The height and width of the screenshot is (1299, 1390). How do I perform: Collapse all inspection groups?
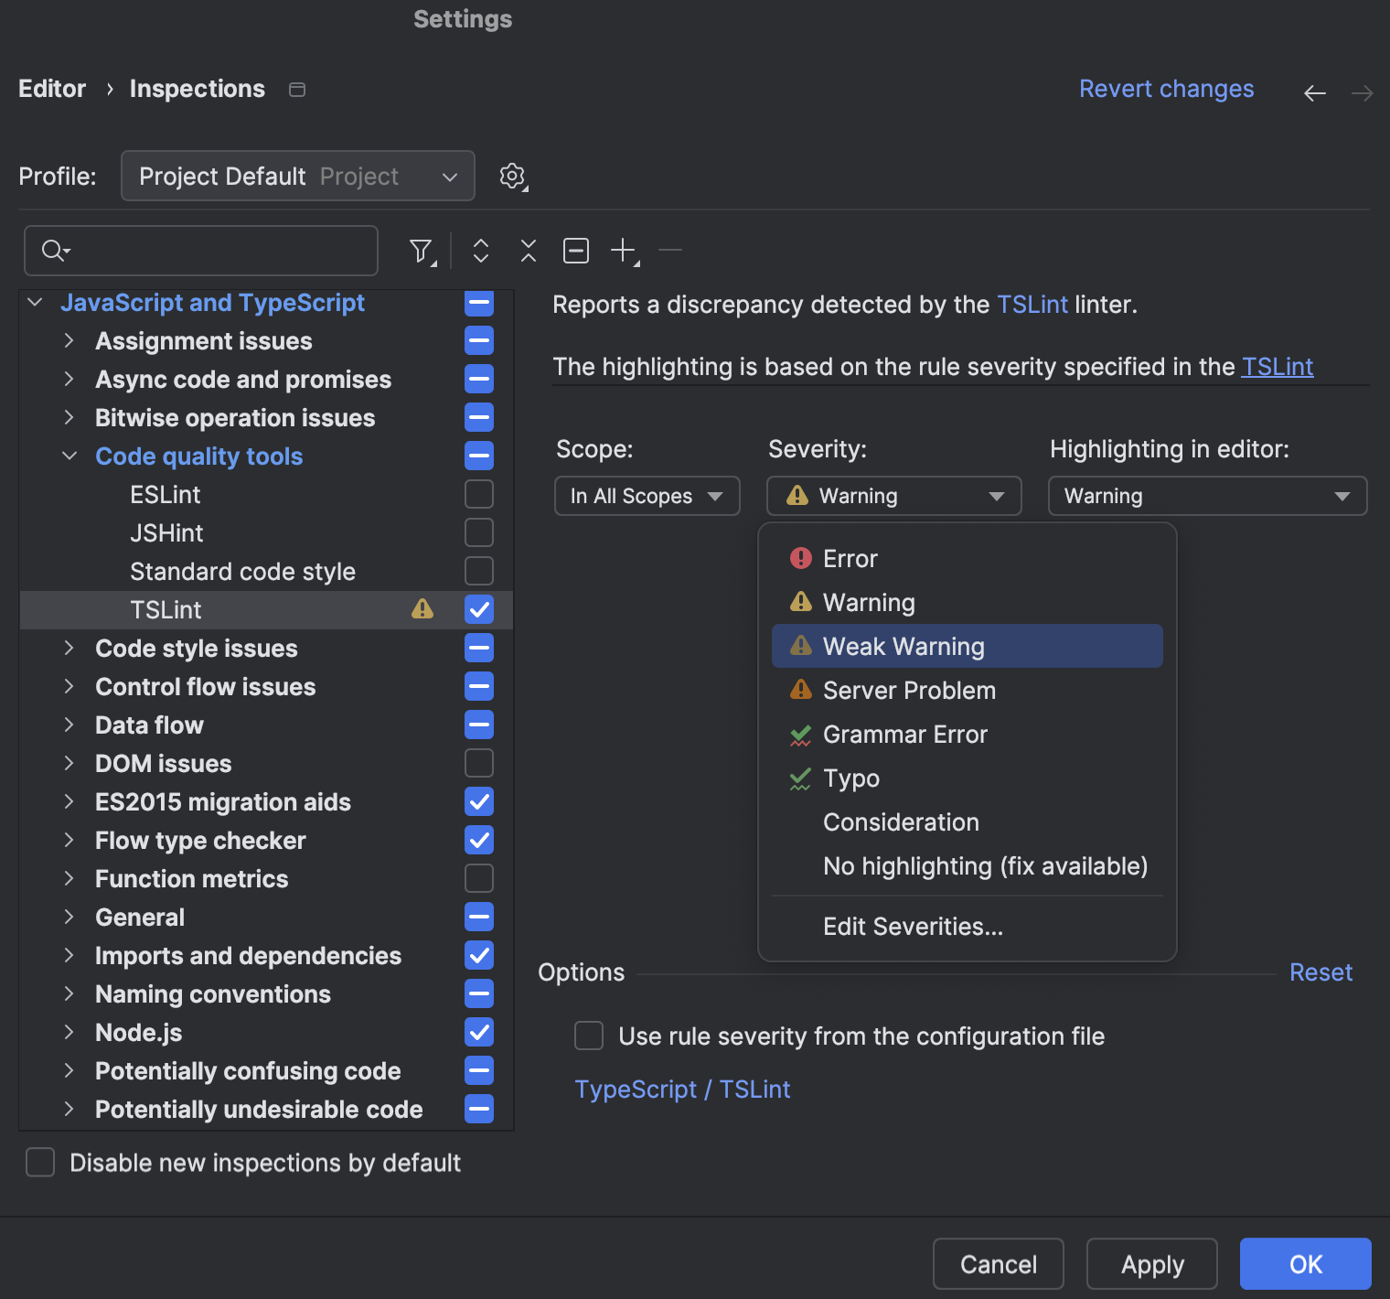[x=528, y=250]
